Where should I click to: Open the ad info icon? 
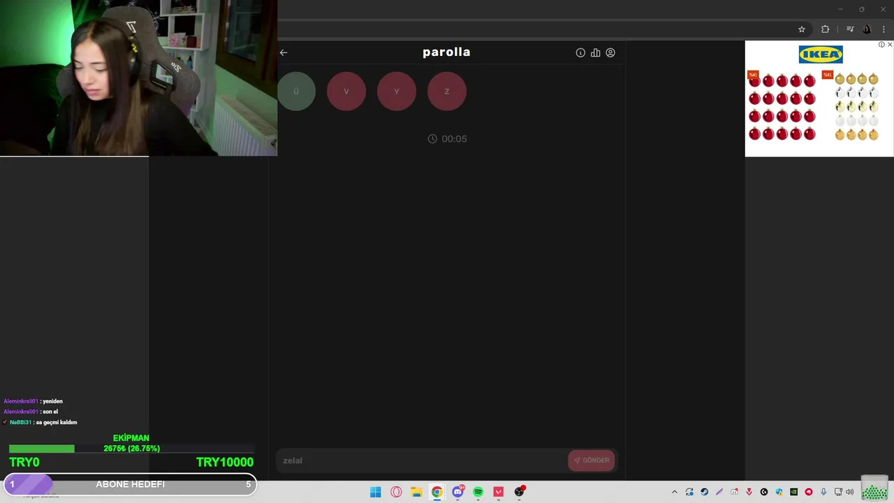point(881,45)
